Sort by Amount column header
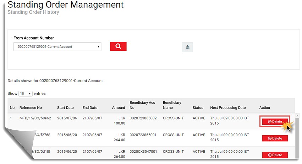Image resolution: width=302 pixels, height=164 pixels. [119, 108]
